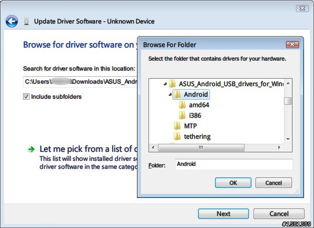Click the horizontal scrollbar thumb in tree
Image resolution: width=314 pixels, height=228 pixels.
pos(201,147)
